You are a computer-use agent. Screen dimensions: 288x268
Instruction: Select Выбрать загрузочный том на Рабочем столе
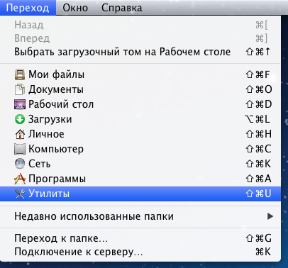point(140,52)
